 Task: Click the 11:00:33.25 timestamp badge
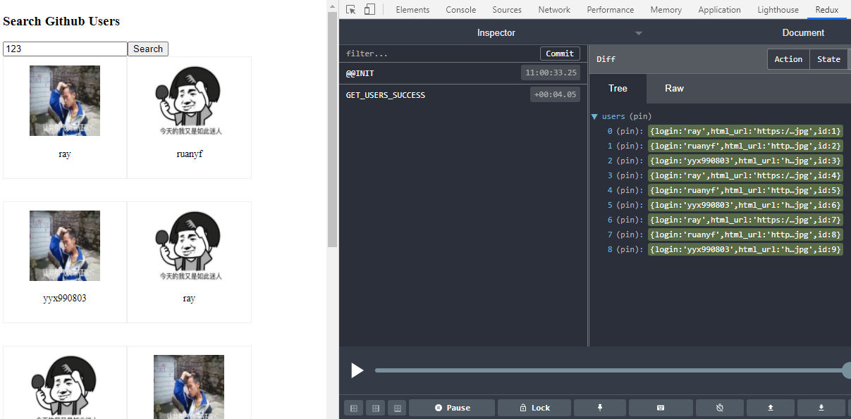[x=551, y=73]
